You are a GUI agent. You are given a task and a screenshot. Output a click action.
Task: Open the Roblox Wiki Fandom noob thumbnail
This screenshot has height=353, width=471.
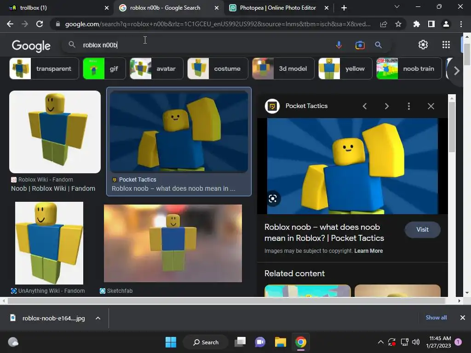pyautogui.click(x=55, y=132)
